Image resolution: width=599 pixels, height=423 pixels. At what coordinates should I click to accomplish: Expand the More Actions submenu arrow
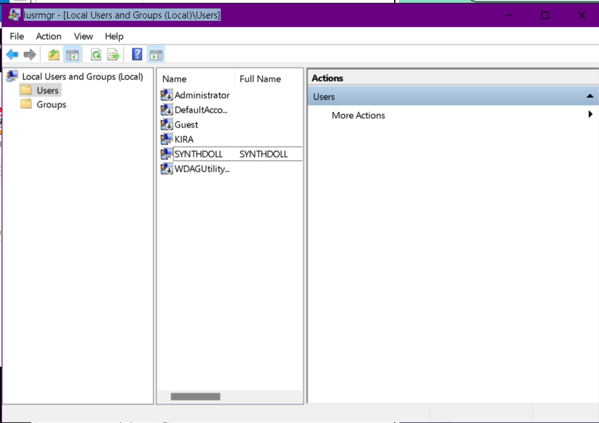(590, 115)
